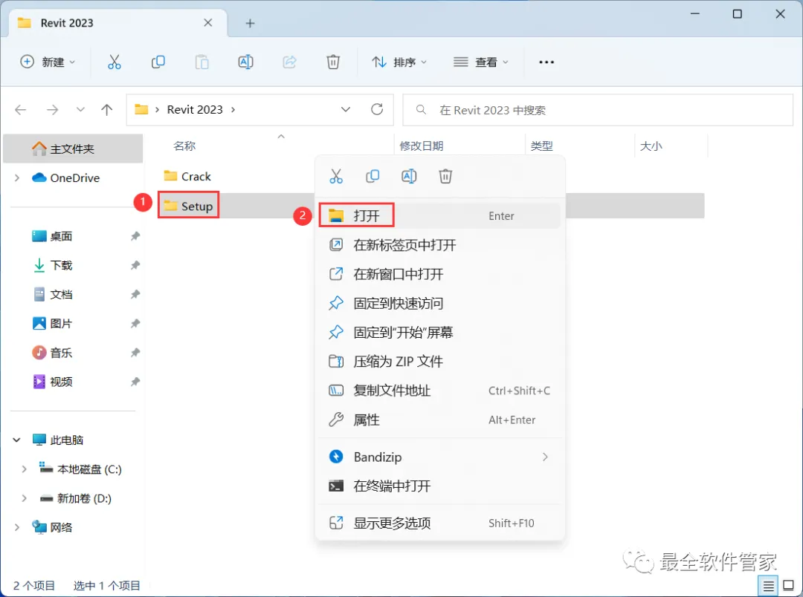Screen dimensions: 803x597
Task: Click the context menu Delete icon
Action: 445,177
